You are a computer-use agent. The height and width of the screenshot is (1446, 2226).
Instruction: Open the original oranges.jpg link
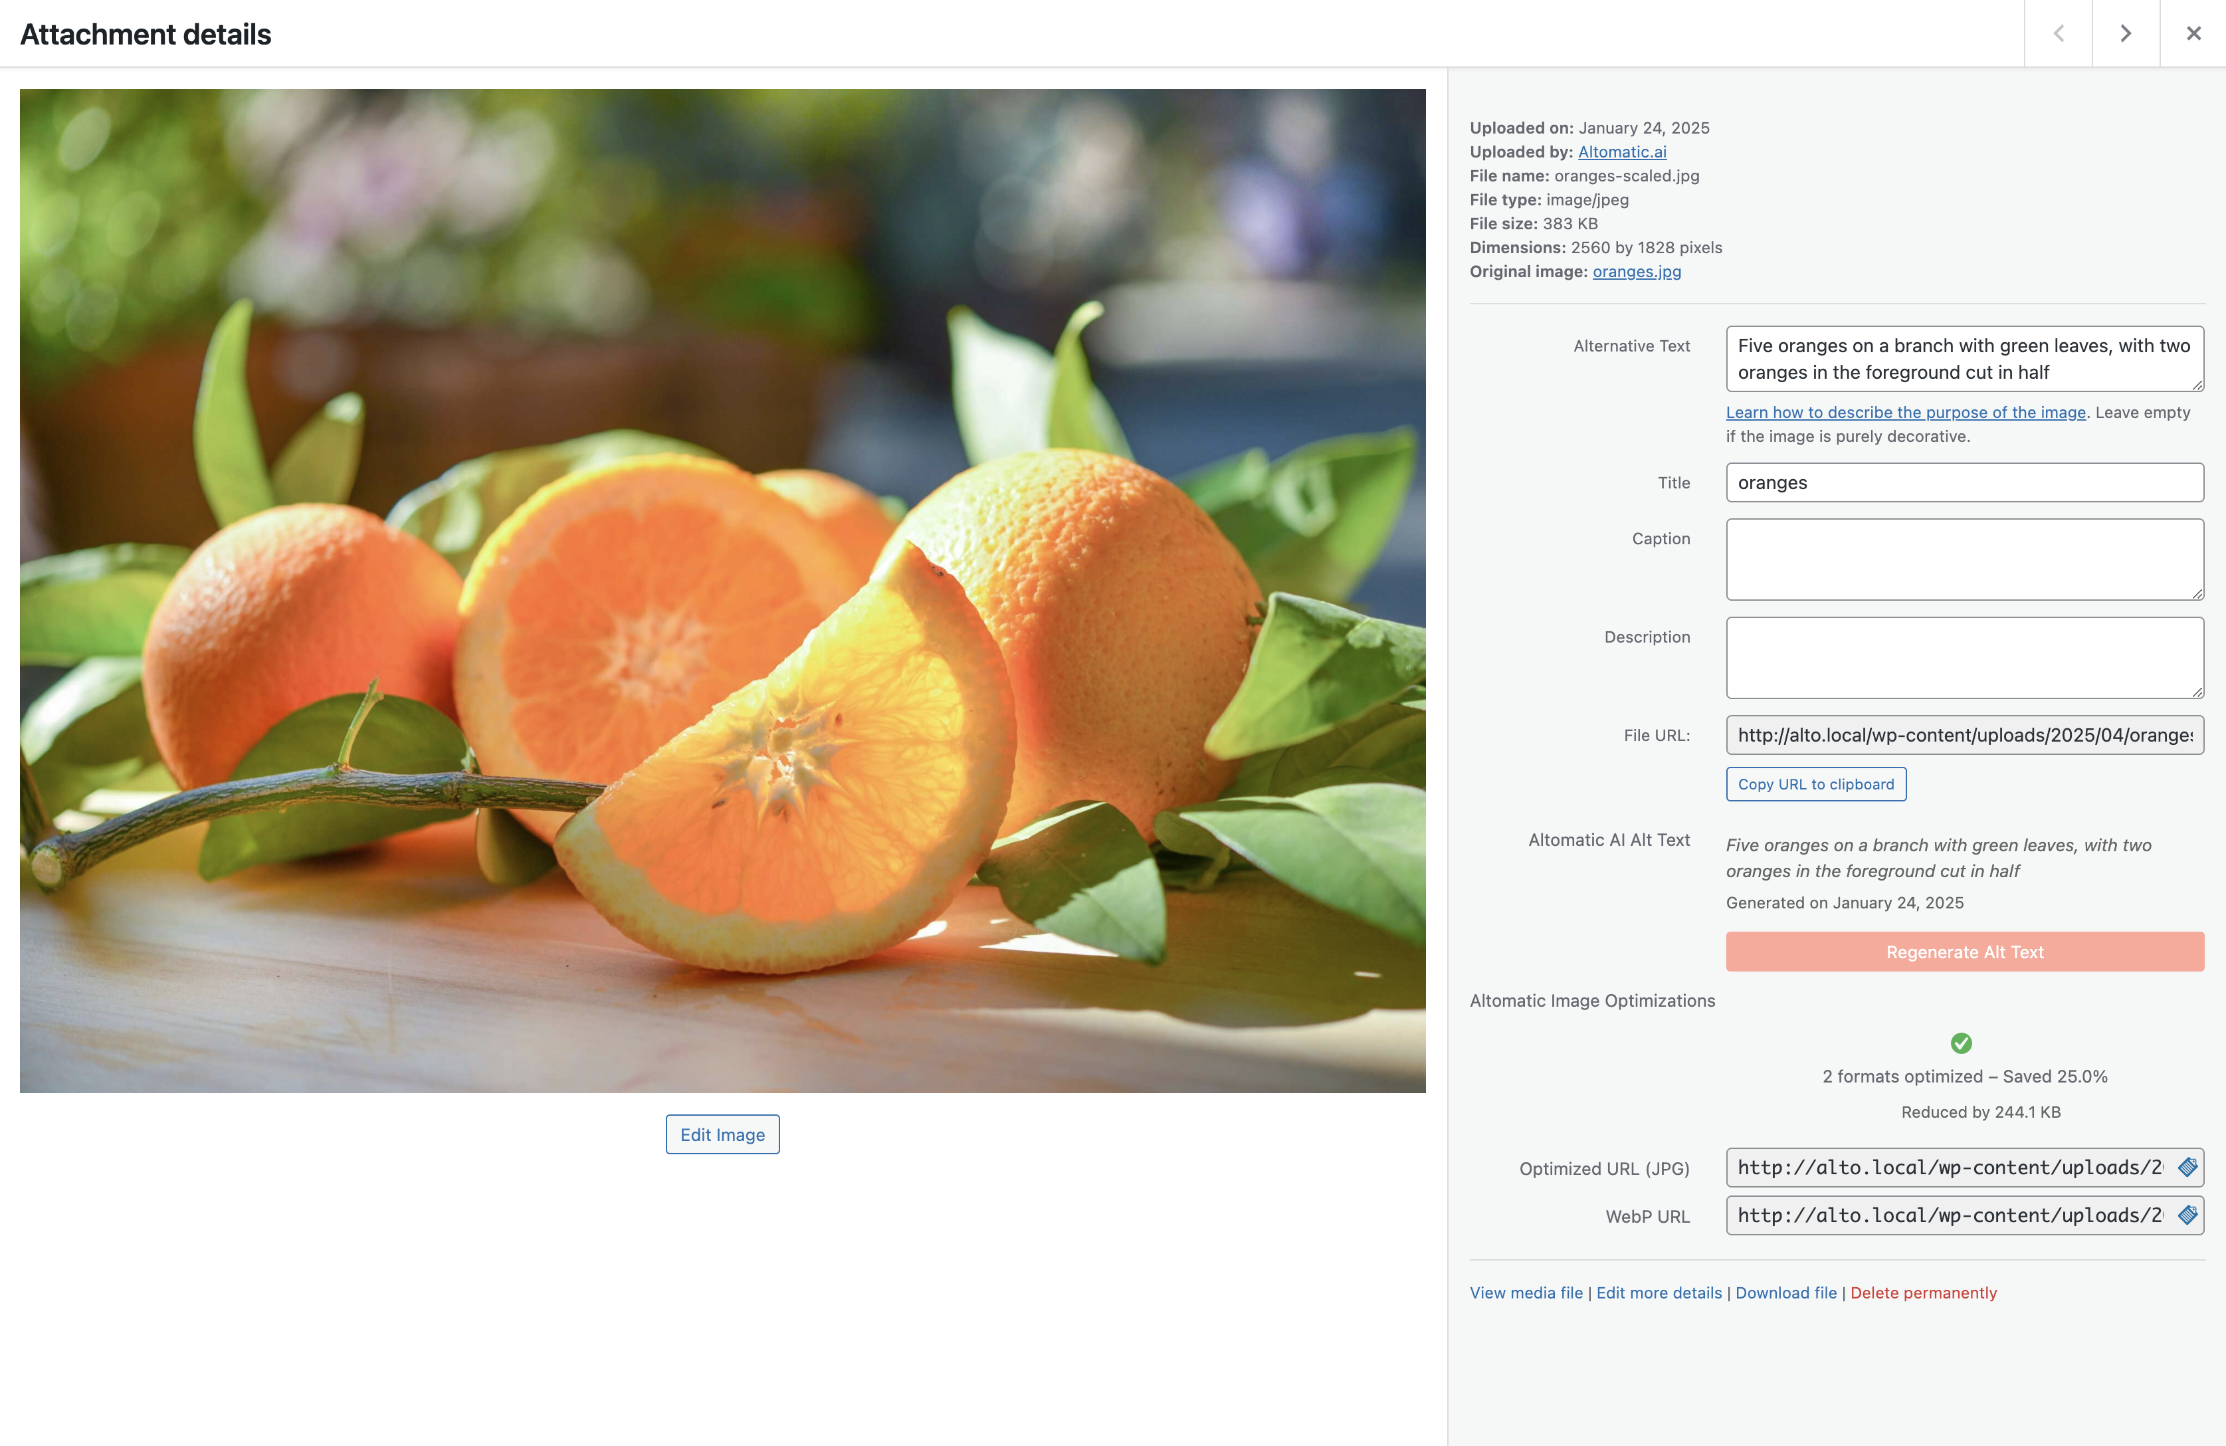pos(1637,271)
